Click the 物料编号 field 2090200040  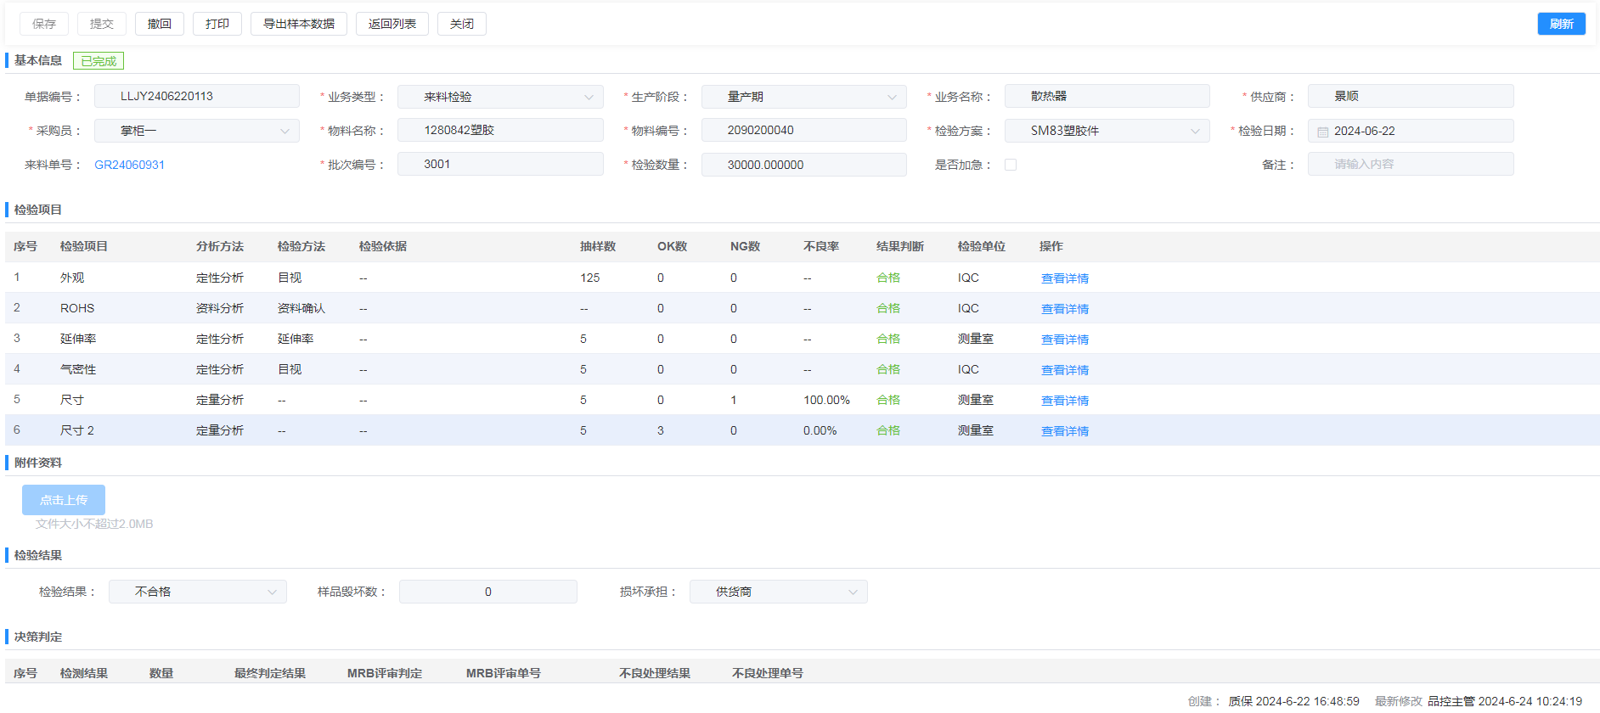pos(803,130)
